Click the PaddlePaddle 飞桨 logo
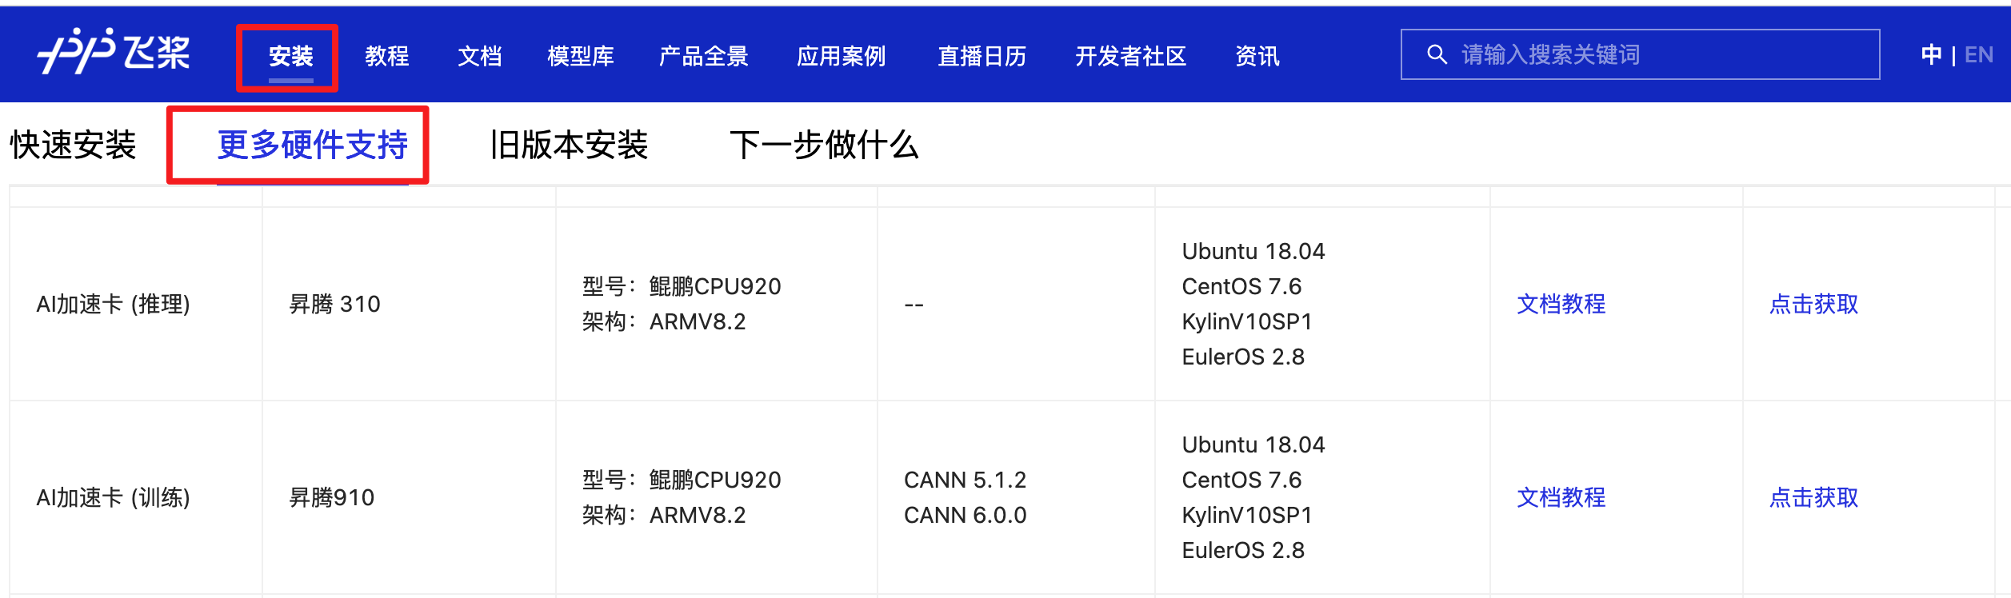This screenshot has height=598, width=2011. point(114,54)
